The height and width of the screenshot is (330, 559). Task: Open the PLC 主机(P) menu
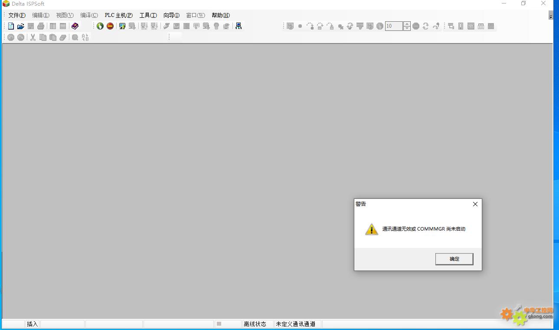point(119,15)
